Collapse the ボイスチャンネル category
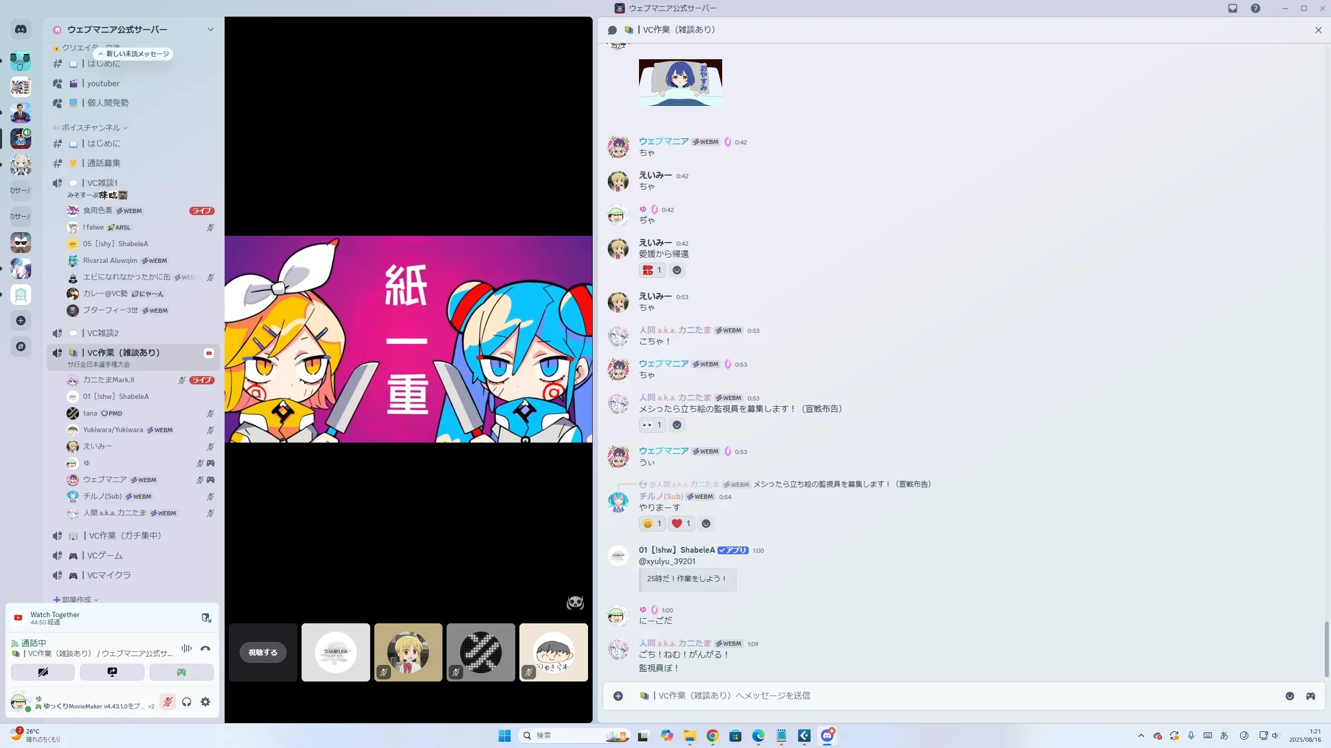The height and width of the screenshot is (748, 1331). [91, 128]
